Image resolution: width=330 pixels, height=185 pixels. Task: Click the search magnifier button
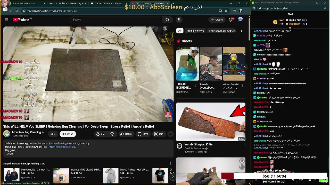167,20
